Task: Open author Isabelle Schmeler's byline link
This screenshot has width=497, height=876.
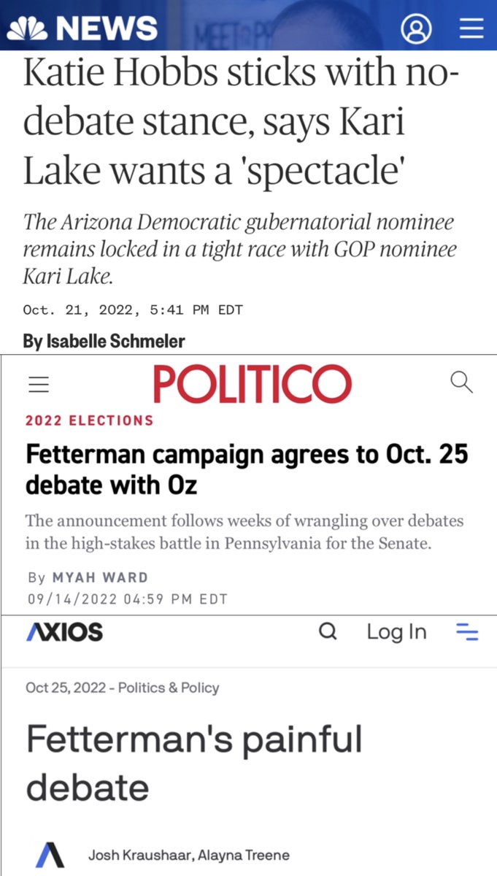Action: point(104,341)
